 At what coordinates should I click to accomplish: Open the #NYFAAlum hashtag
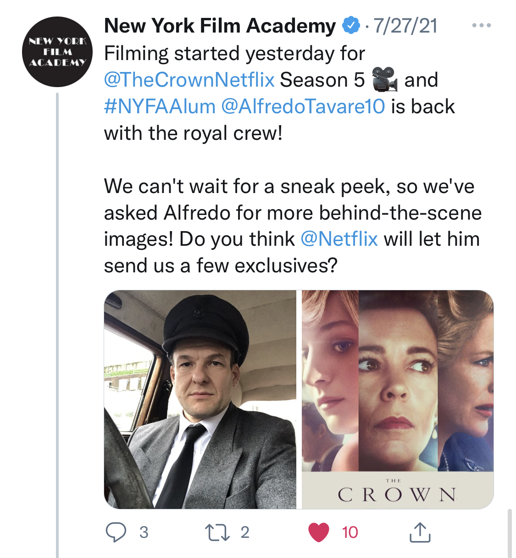coord(160,106)
